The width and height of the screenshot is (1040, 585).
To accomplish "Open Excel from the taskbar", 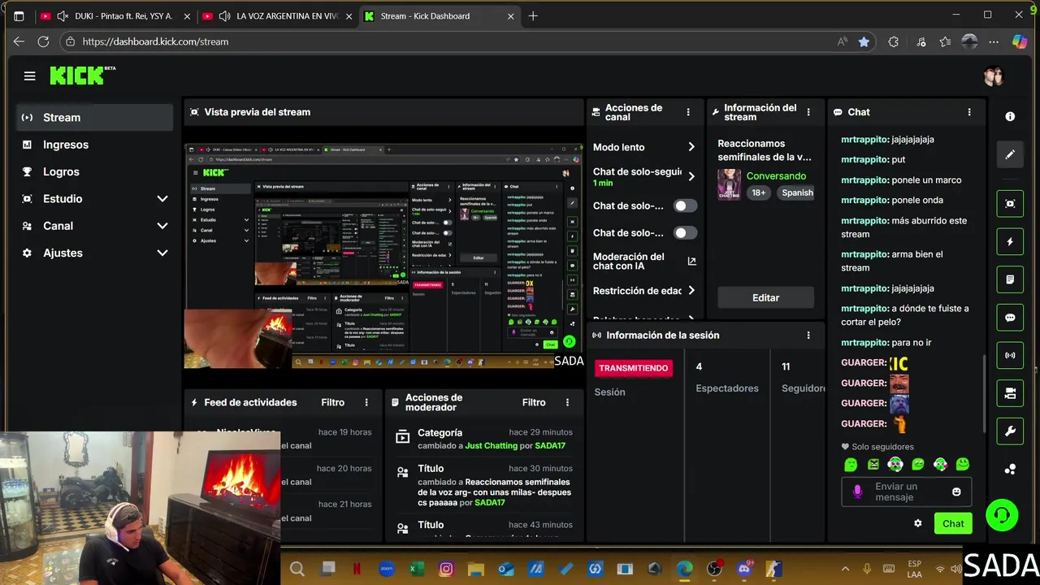I will (416, 570).
